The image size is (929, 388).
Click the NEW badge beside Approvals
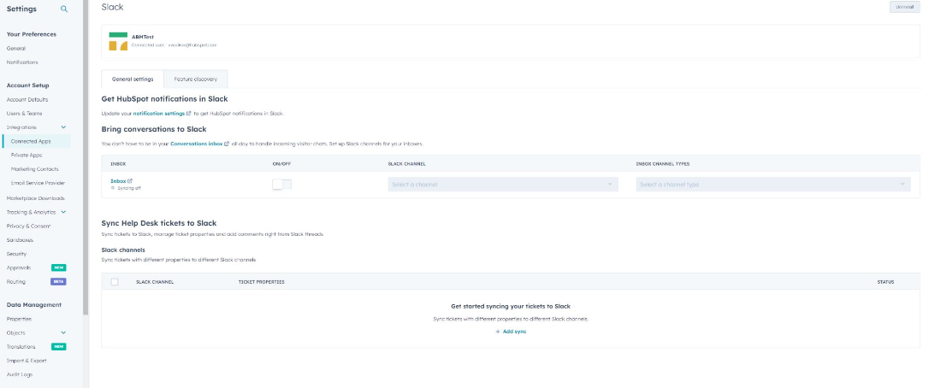click(59, 267)
